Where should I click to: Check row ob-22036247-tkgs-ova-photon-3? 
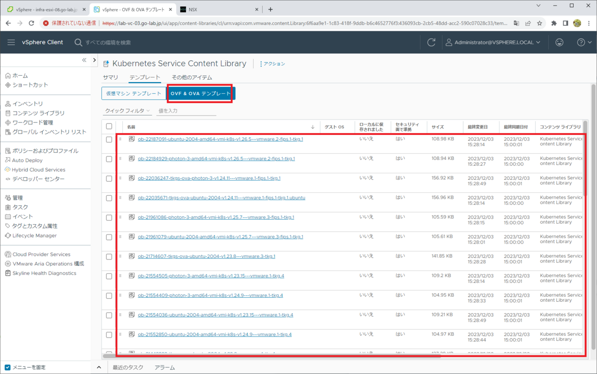click(x=109, y=178)
